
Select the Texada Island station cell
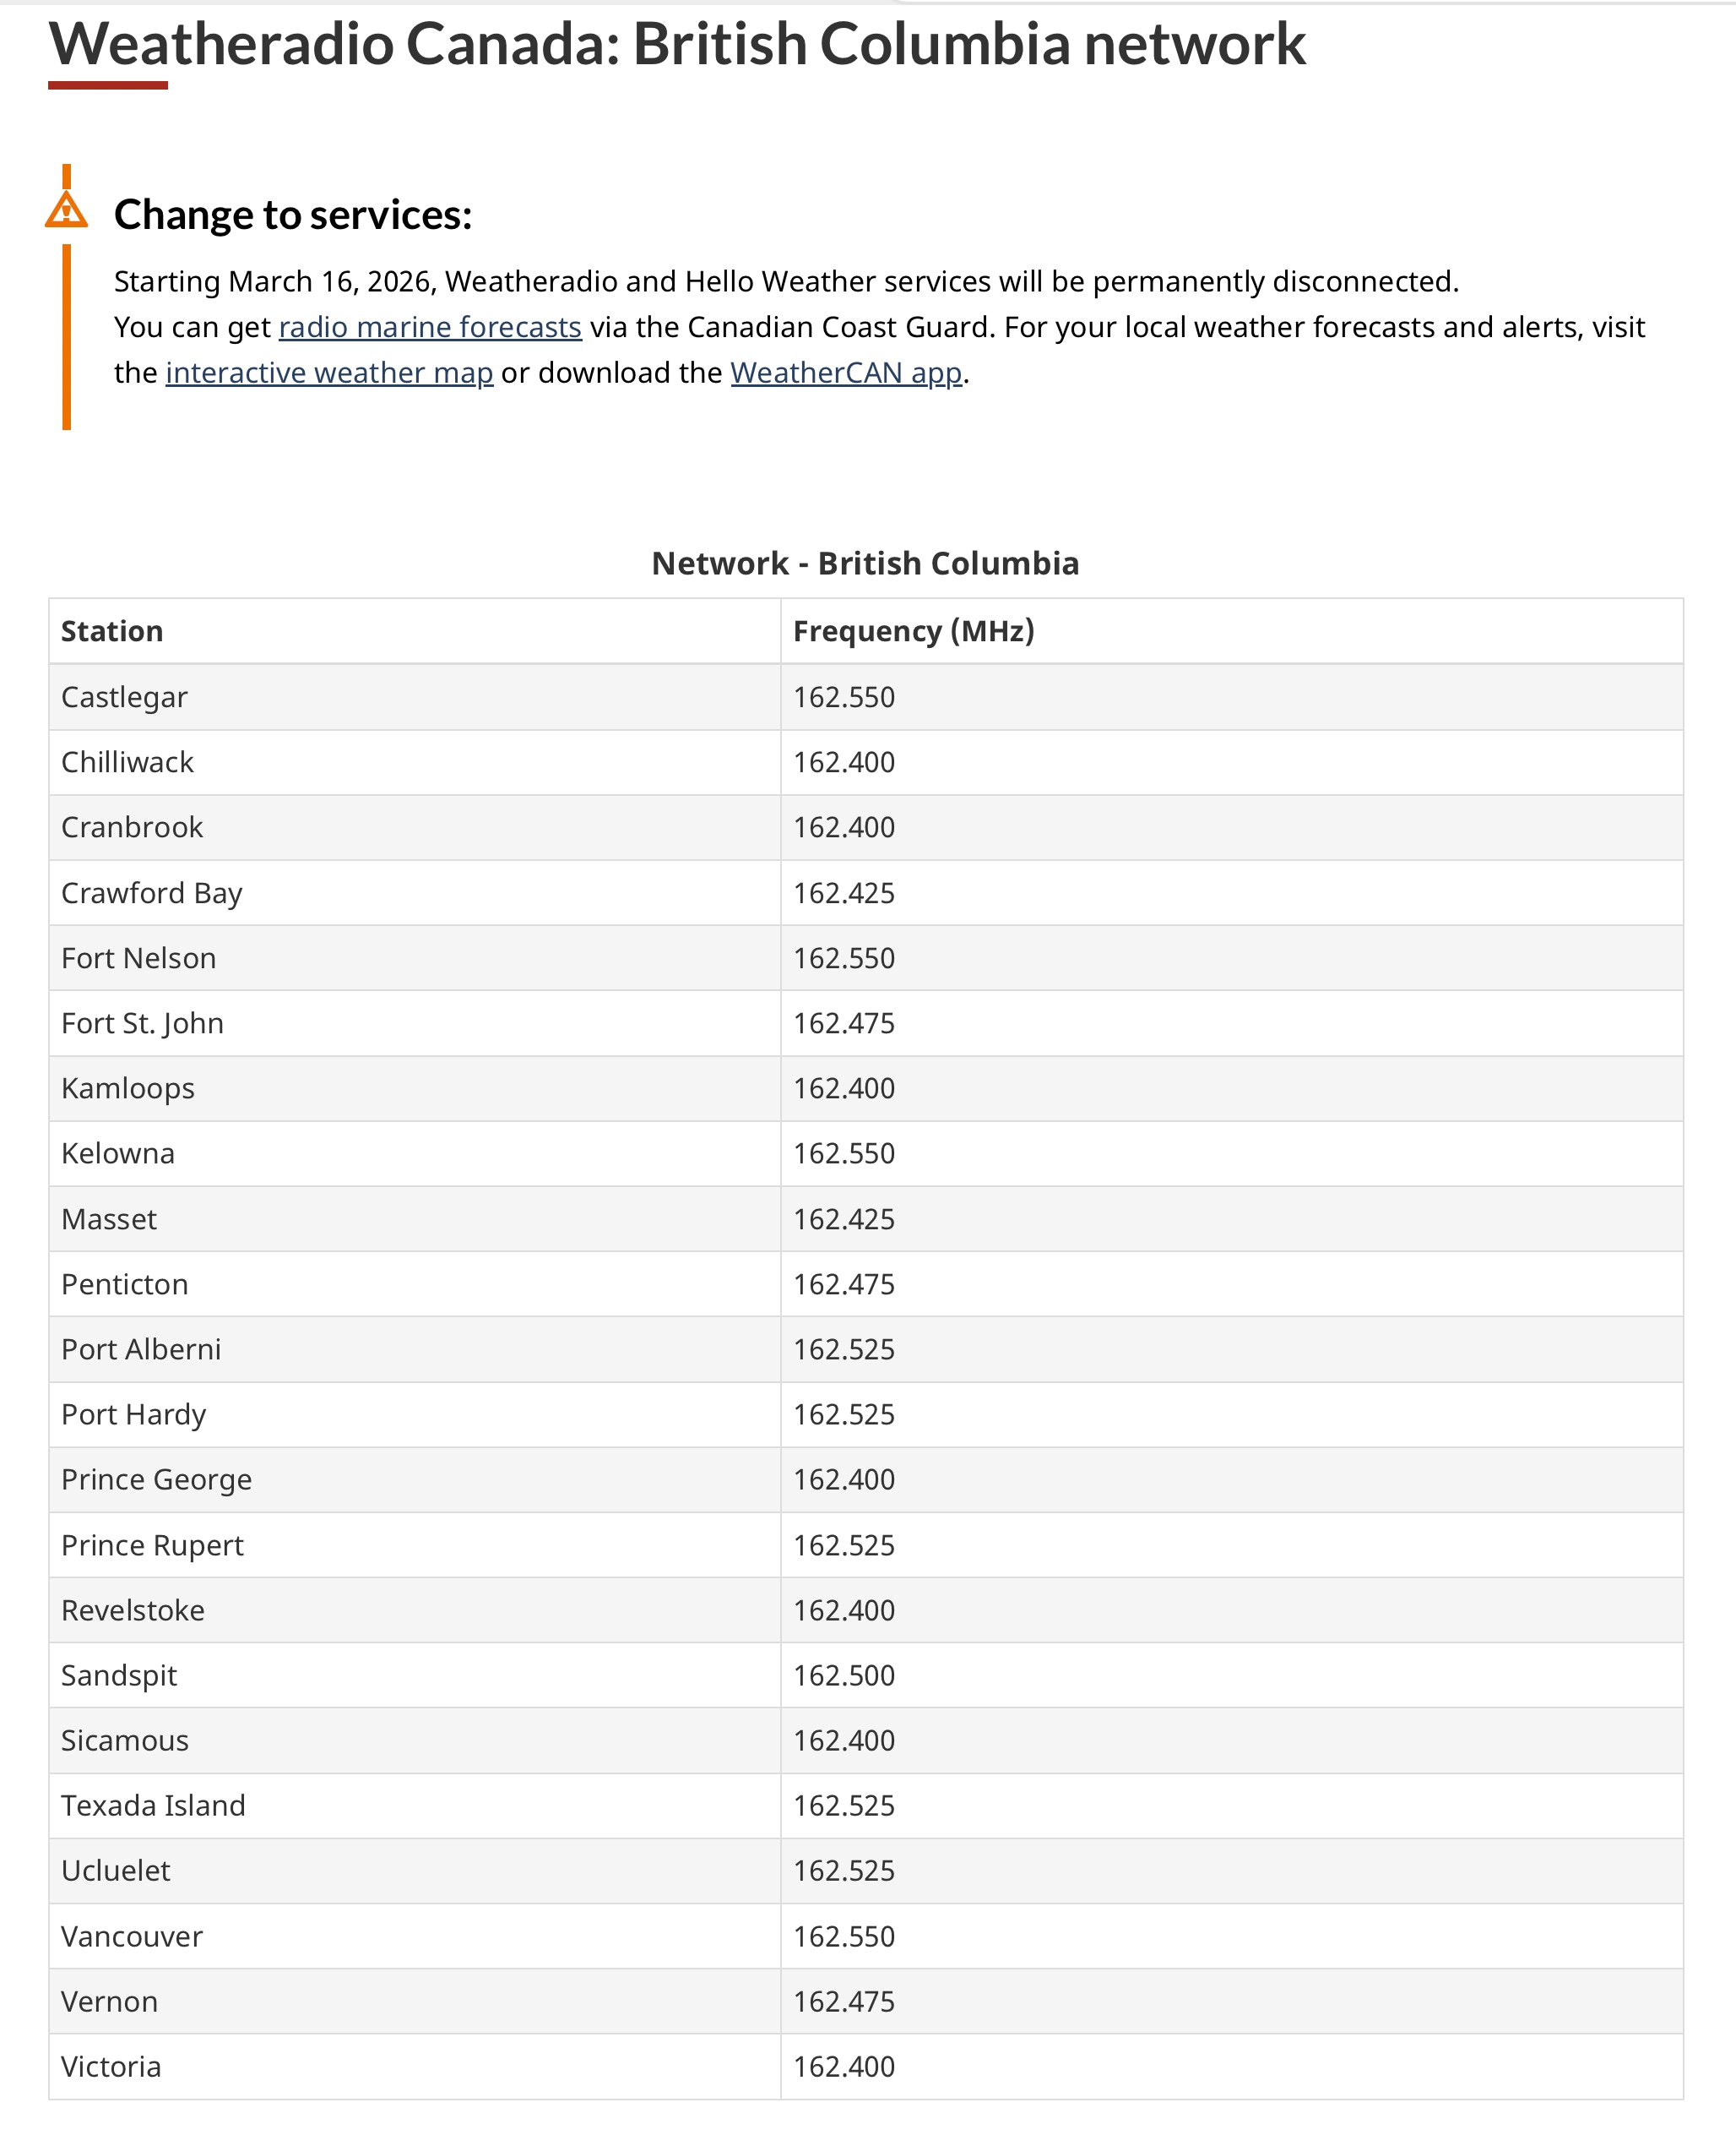(x=153, y=1805)
